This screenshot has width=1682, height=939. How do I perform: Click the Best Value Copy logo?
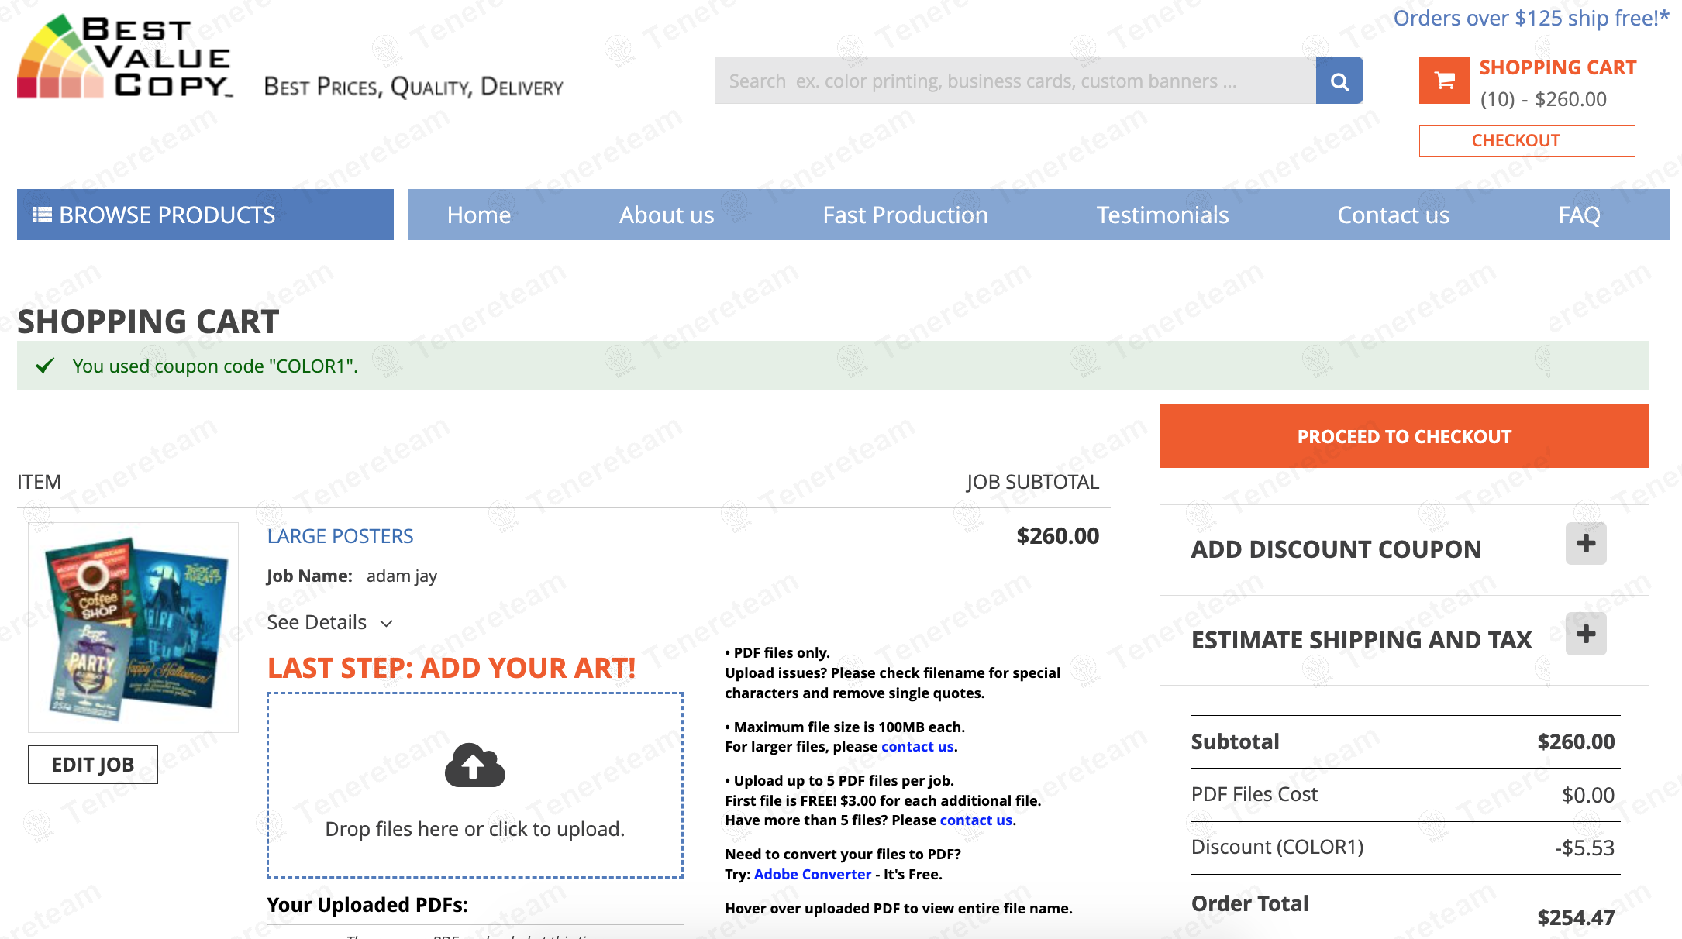126,57
